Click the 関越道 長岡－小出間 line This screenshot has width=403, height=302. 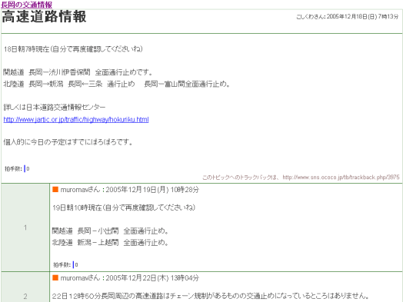110,231
